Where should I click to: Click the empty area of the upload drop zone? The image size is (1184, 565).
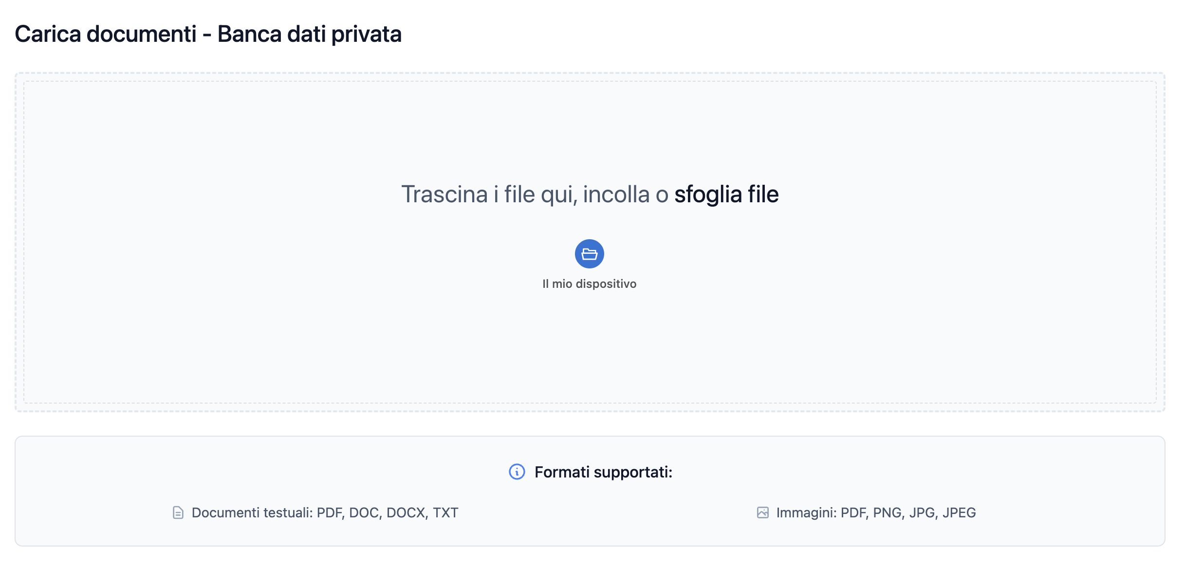[292, 316]
